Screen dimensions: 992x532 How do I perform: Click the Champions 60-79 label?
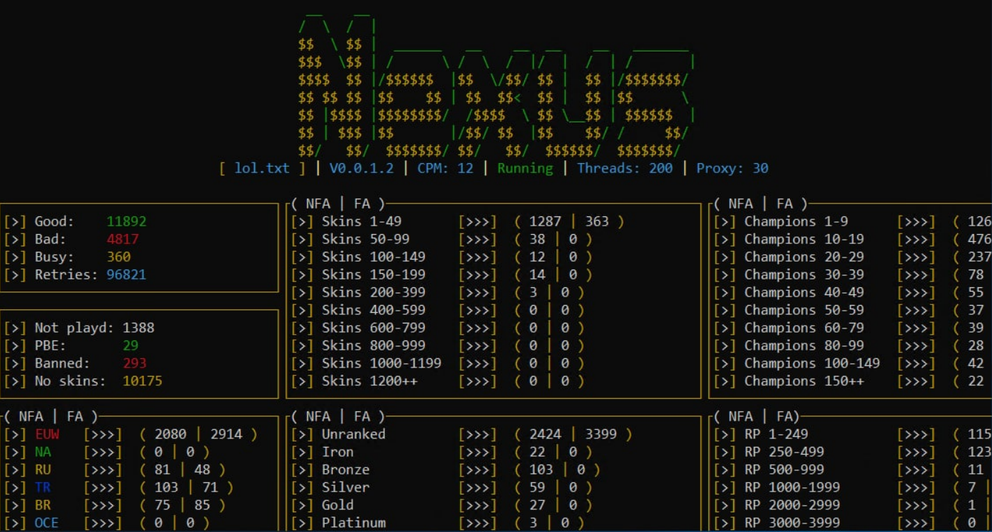pyautogui.click(x=804, y=328)
